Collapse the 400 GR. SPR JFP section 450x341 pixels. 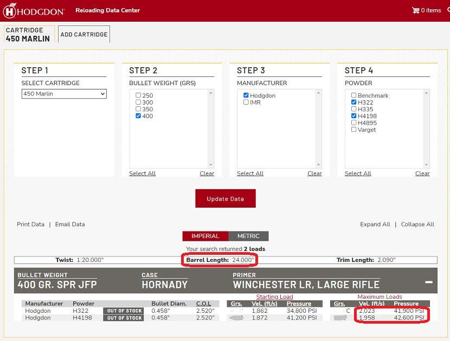click(x=429, y=282)
